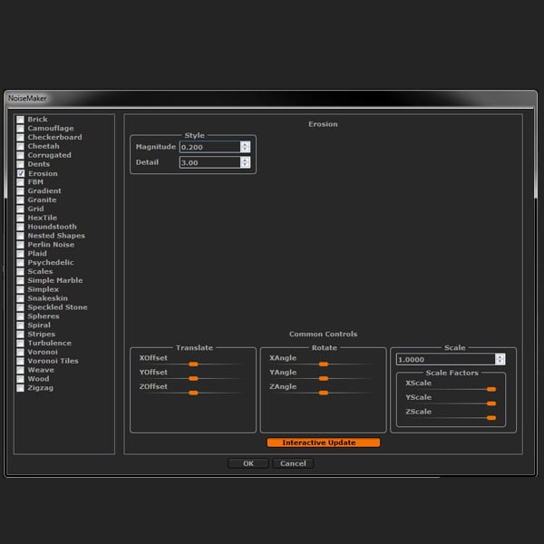Click the Scale value spinner arrows

[x=500, y=359]
